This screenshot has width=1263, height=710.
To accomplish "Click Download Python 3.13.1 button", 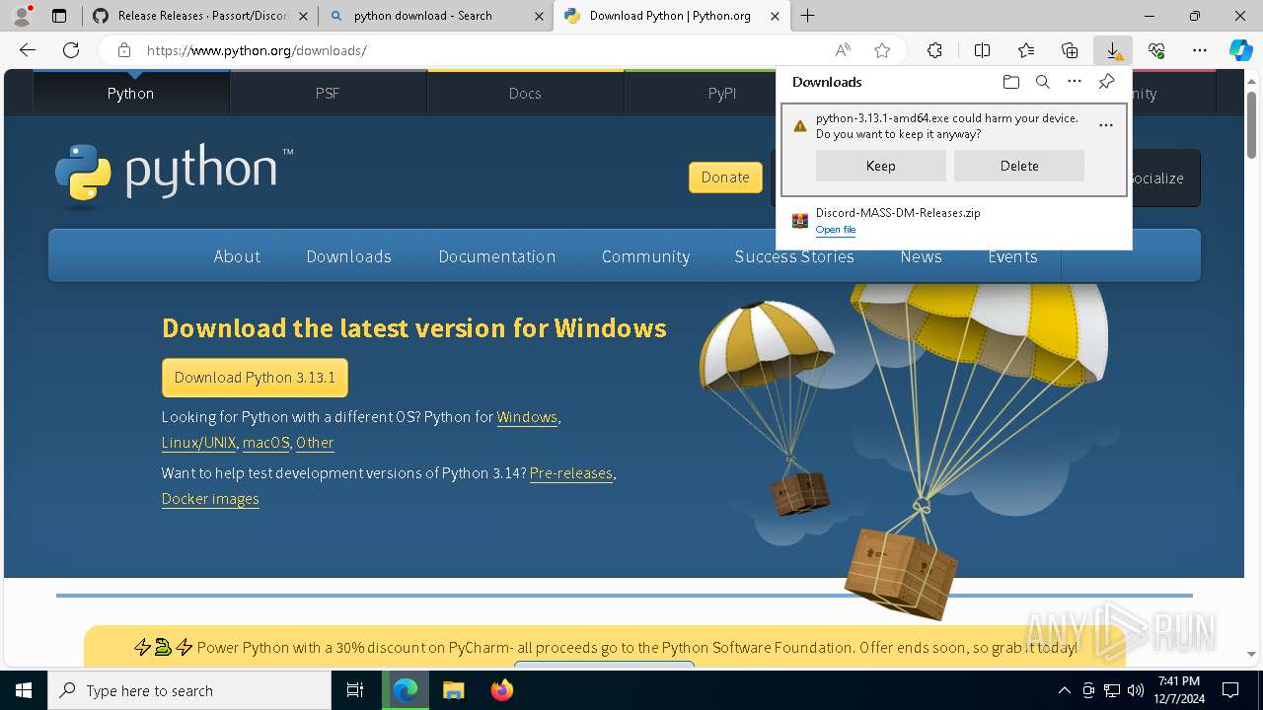I will pyautogui.click(x=255, y=378).
